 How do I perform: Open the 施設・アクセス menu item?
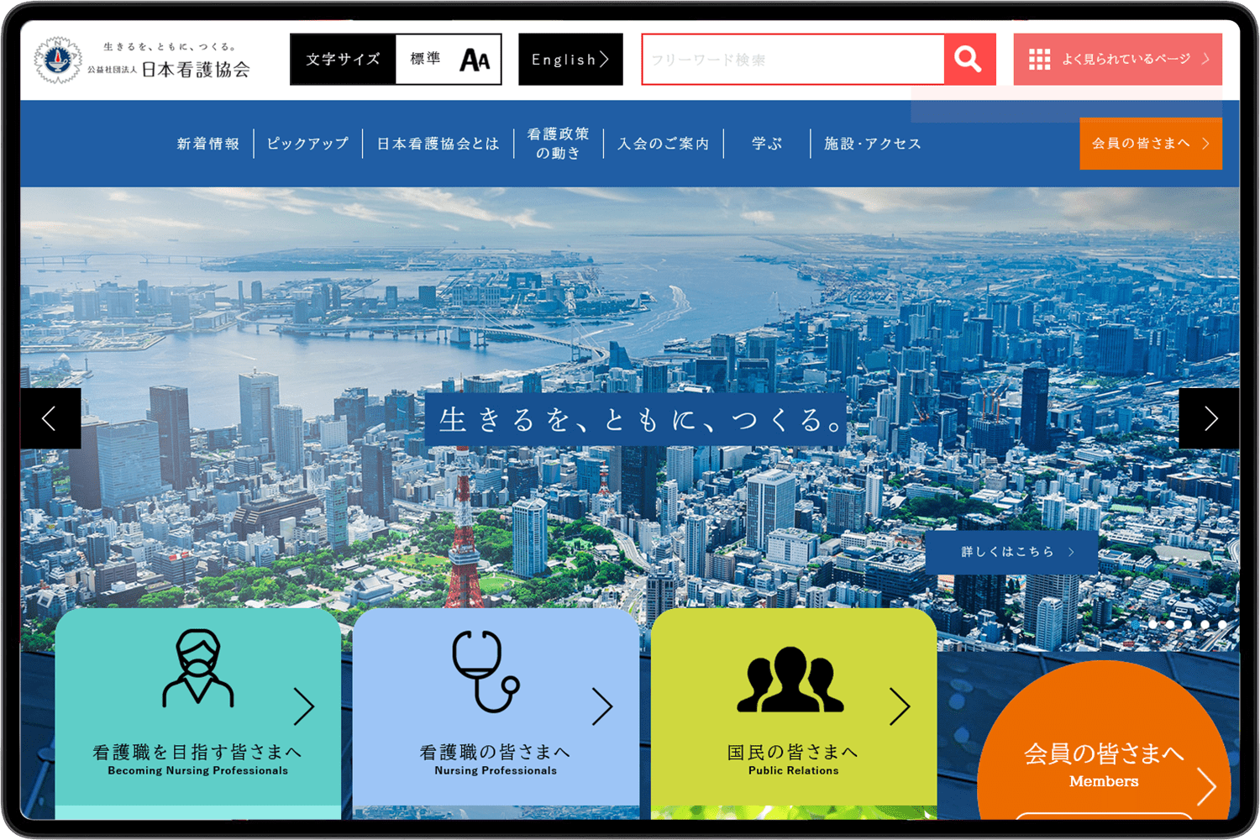873,144
